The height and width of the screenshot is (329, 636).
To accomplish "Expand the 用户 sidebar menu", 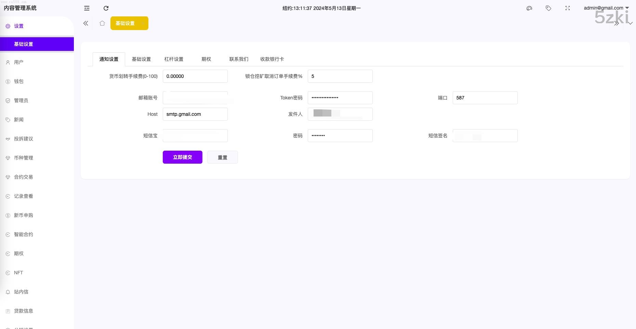I will [19, 62].
